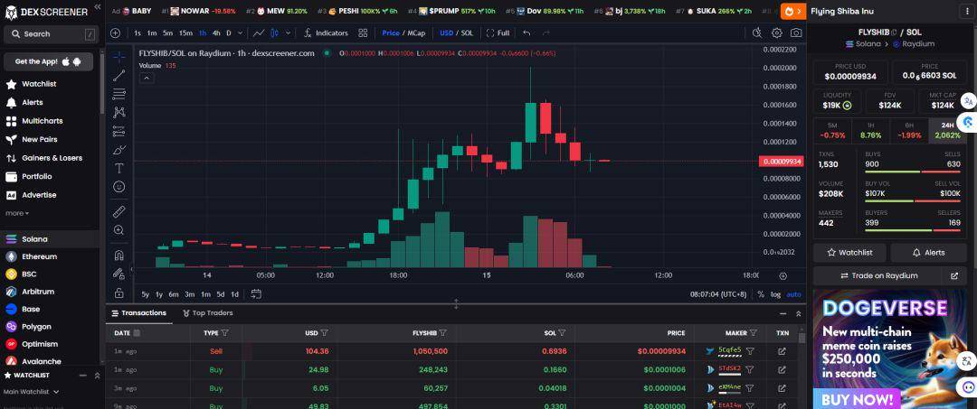Minimize the transactions panel

tap(783, 313)
